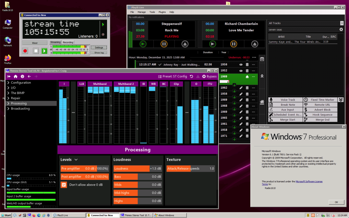This screenshot has width=349, height=218.
Task: Click the reset preset undo icon
Action: [x=192, y=76]
